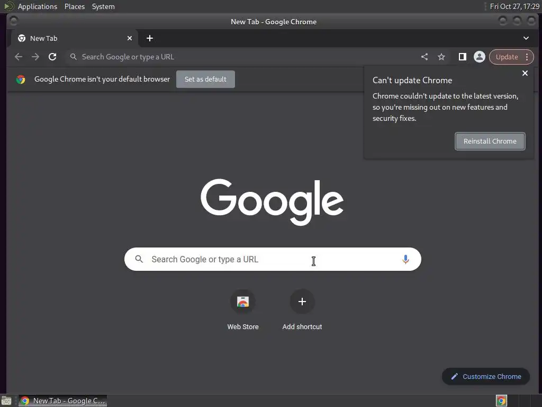
Task: Click the window title "New Tab - Google Chrome"
Action: click(274, 22)
